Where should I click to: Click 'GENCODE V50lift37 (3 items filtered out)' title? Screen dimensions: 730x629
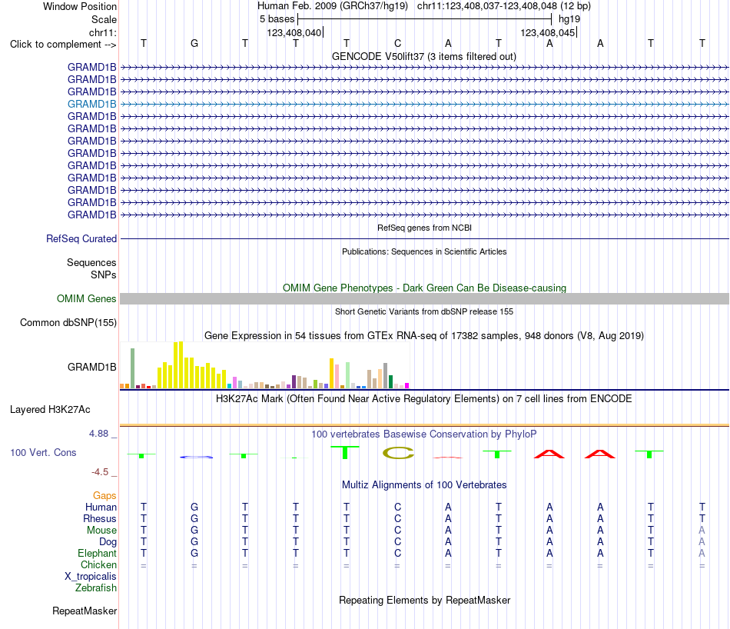[423, 56]
